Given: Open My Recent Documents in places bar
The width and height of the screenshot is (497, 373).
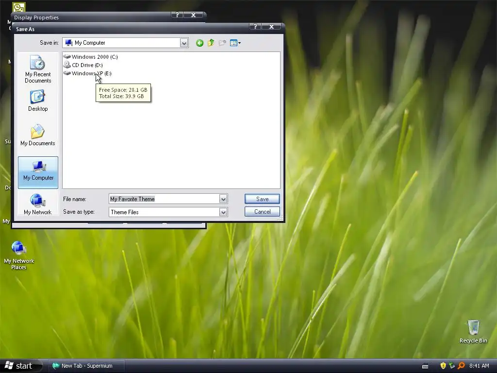Looking at the screenshot, I should 38,69.
